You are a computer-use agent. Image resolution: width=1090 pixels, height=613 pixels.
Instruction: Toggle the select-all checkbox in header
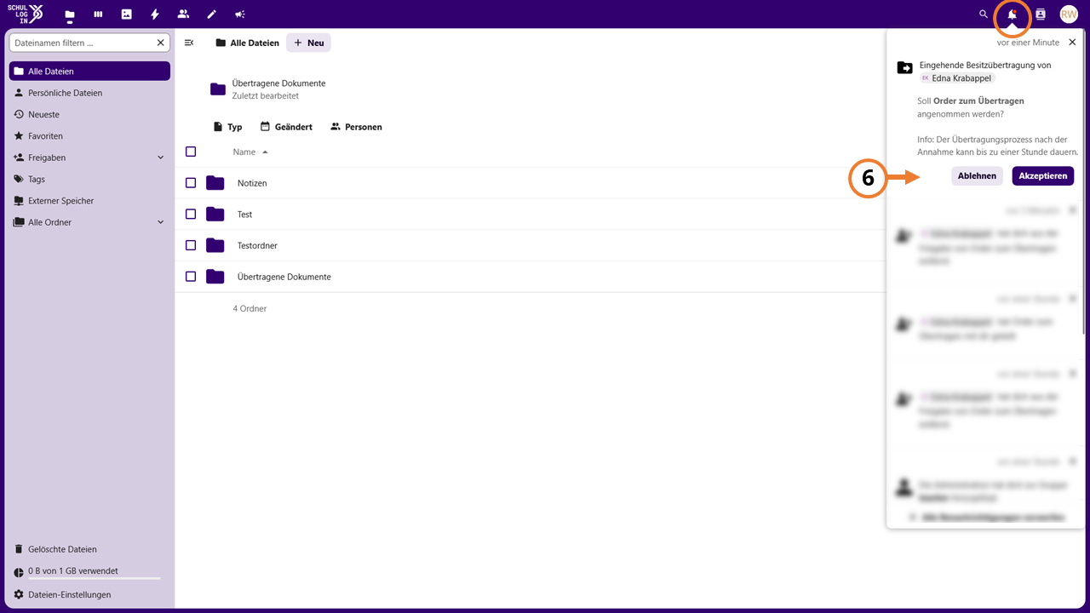click(191, 152)
